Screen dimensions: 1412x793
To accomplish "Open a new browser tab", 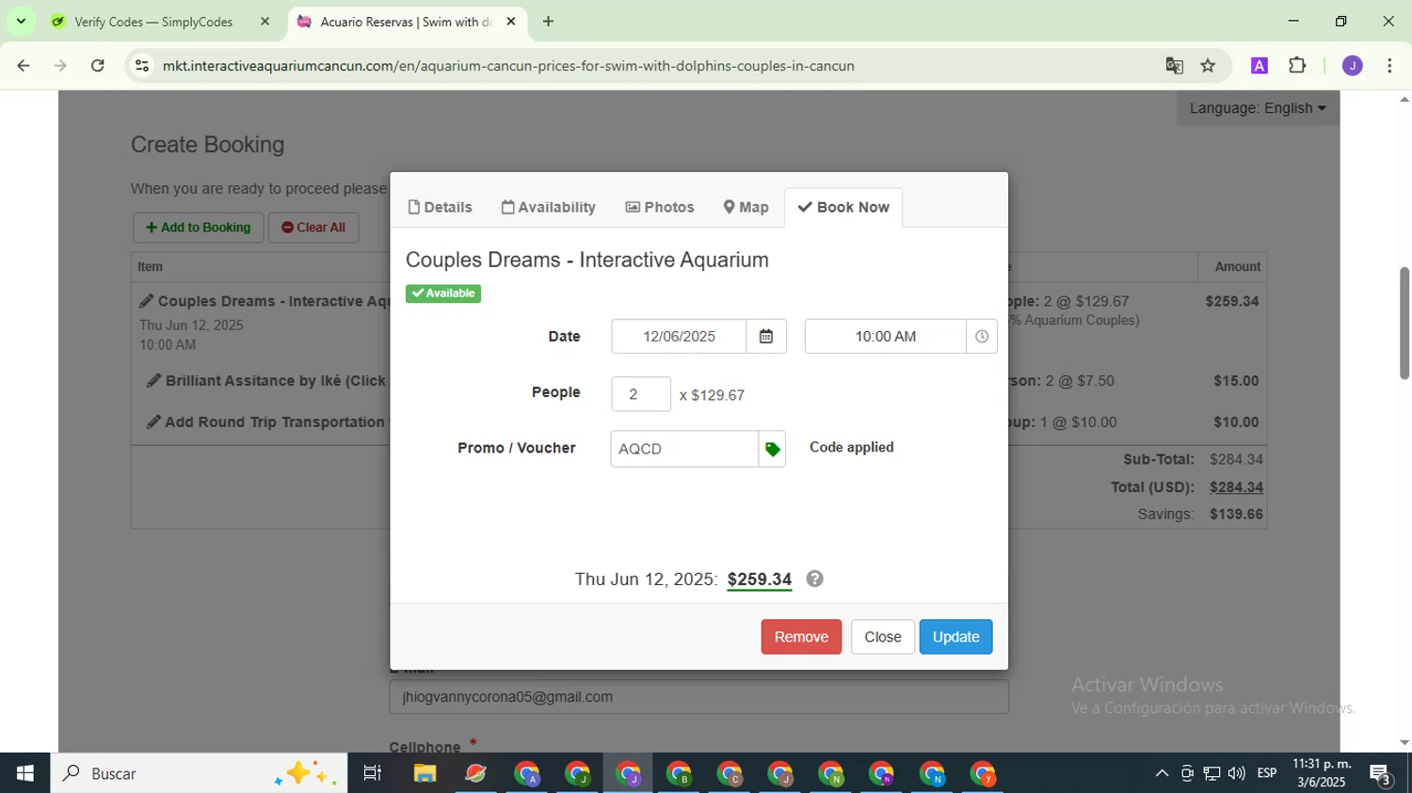I will (548, 22).
